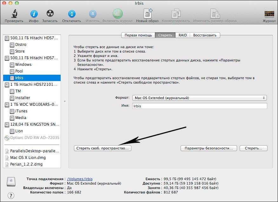Open the Журнал log icon

click(269, 14)
